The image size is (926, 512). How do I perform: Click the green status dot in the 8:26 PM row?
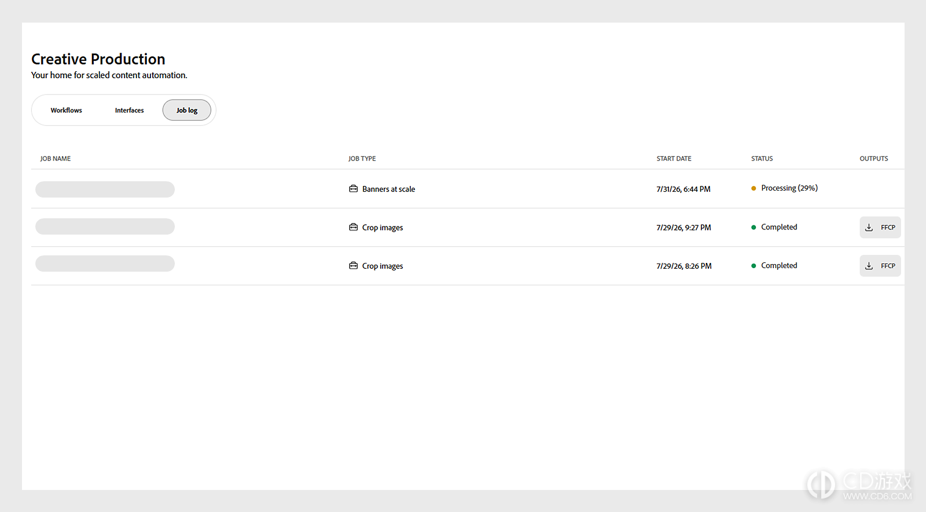[x=754, y=266]
